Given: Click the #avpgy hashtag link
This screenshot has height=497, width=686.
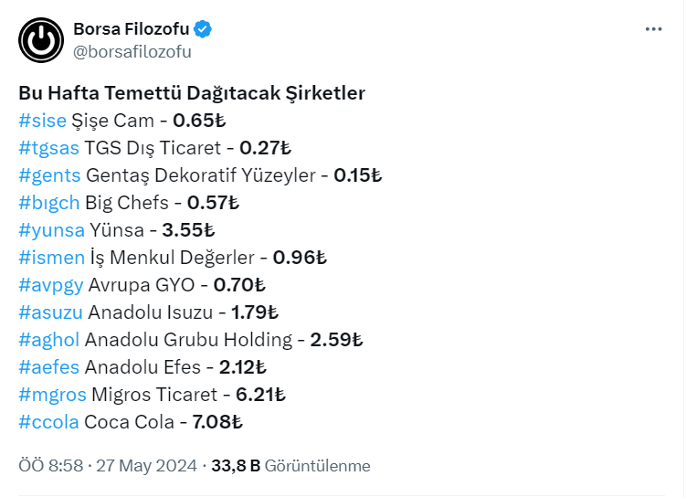Looking at the screenshot, I should click(x=51, y=285).
